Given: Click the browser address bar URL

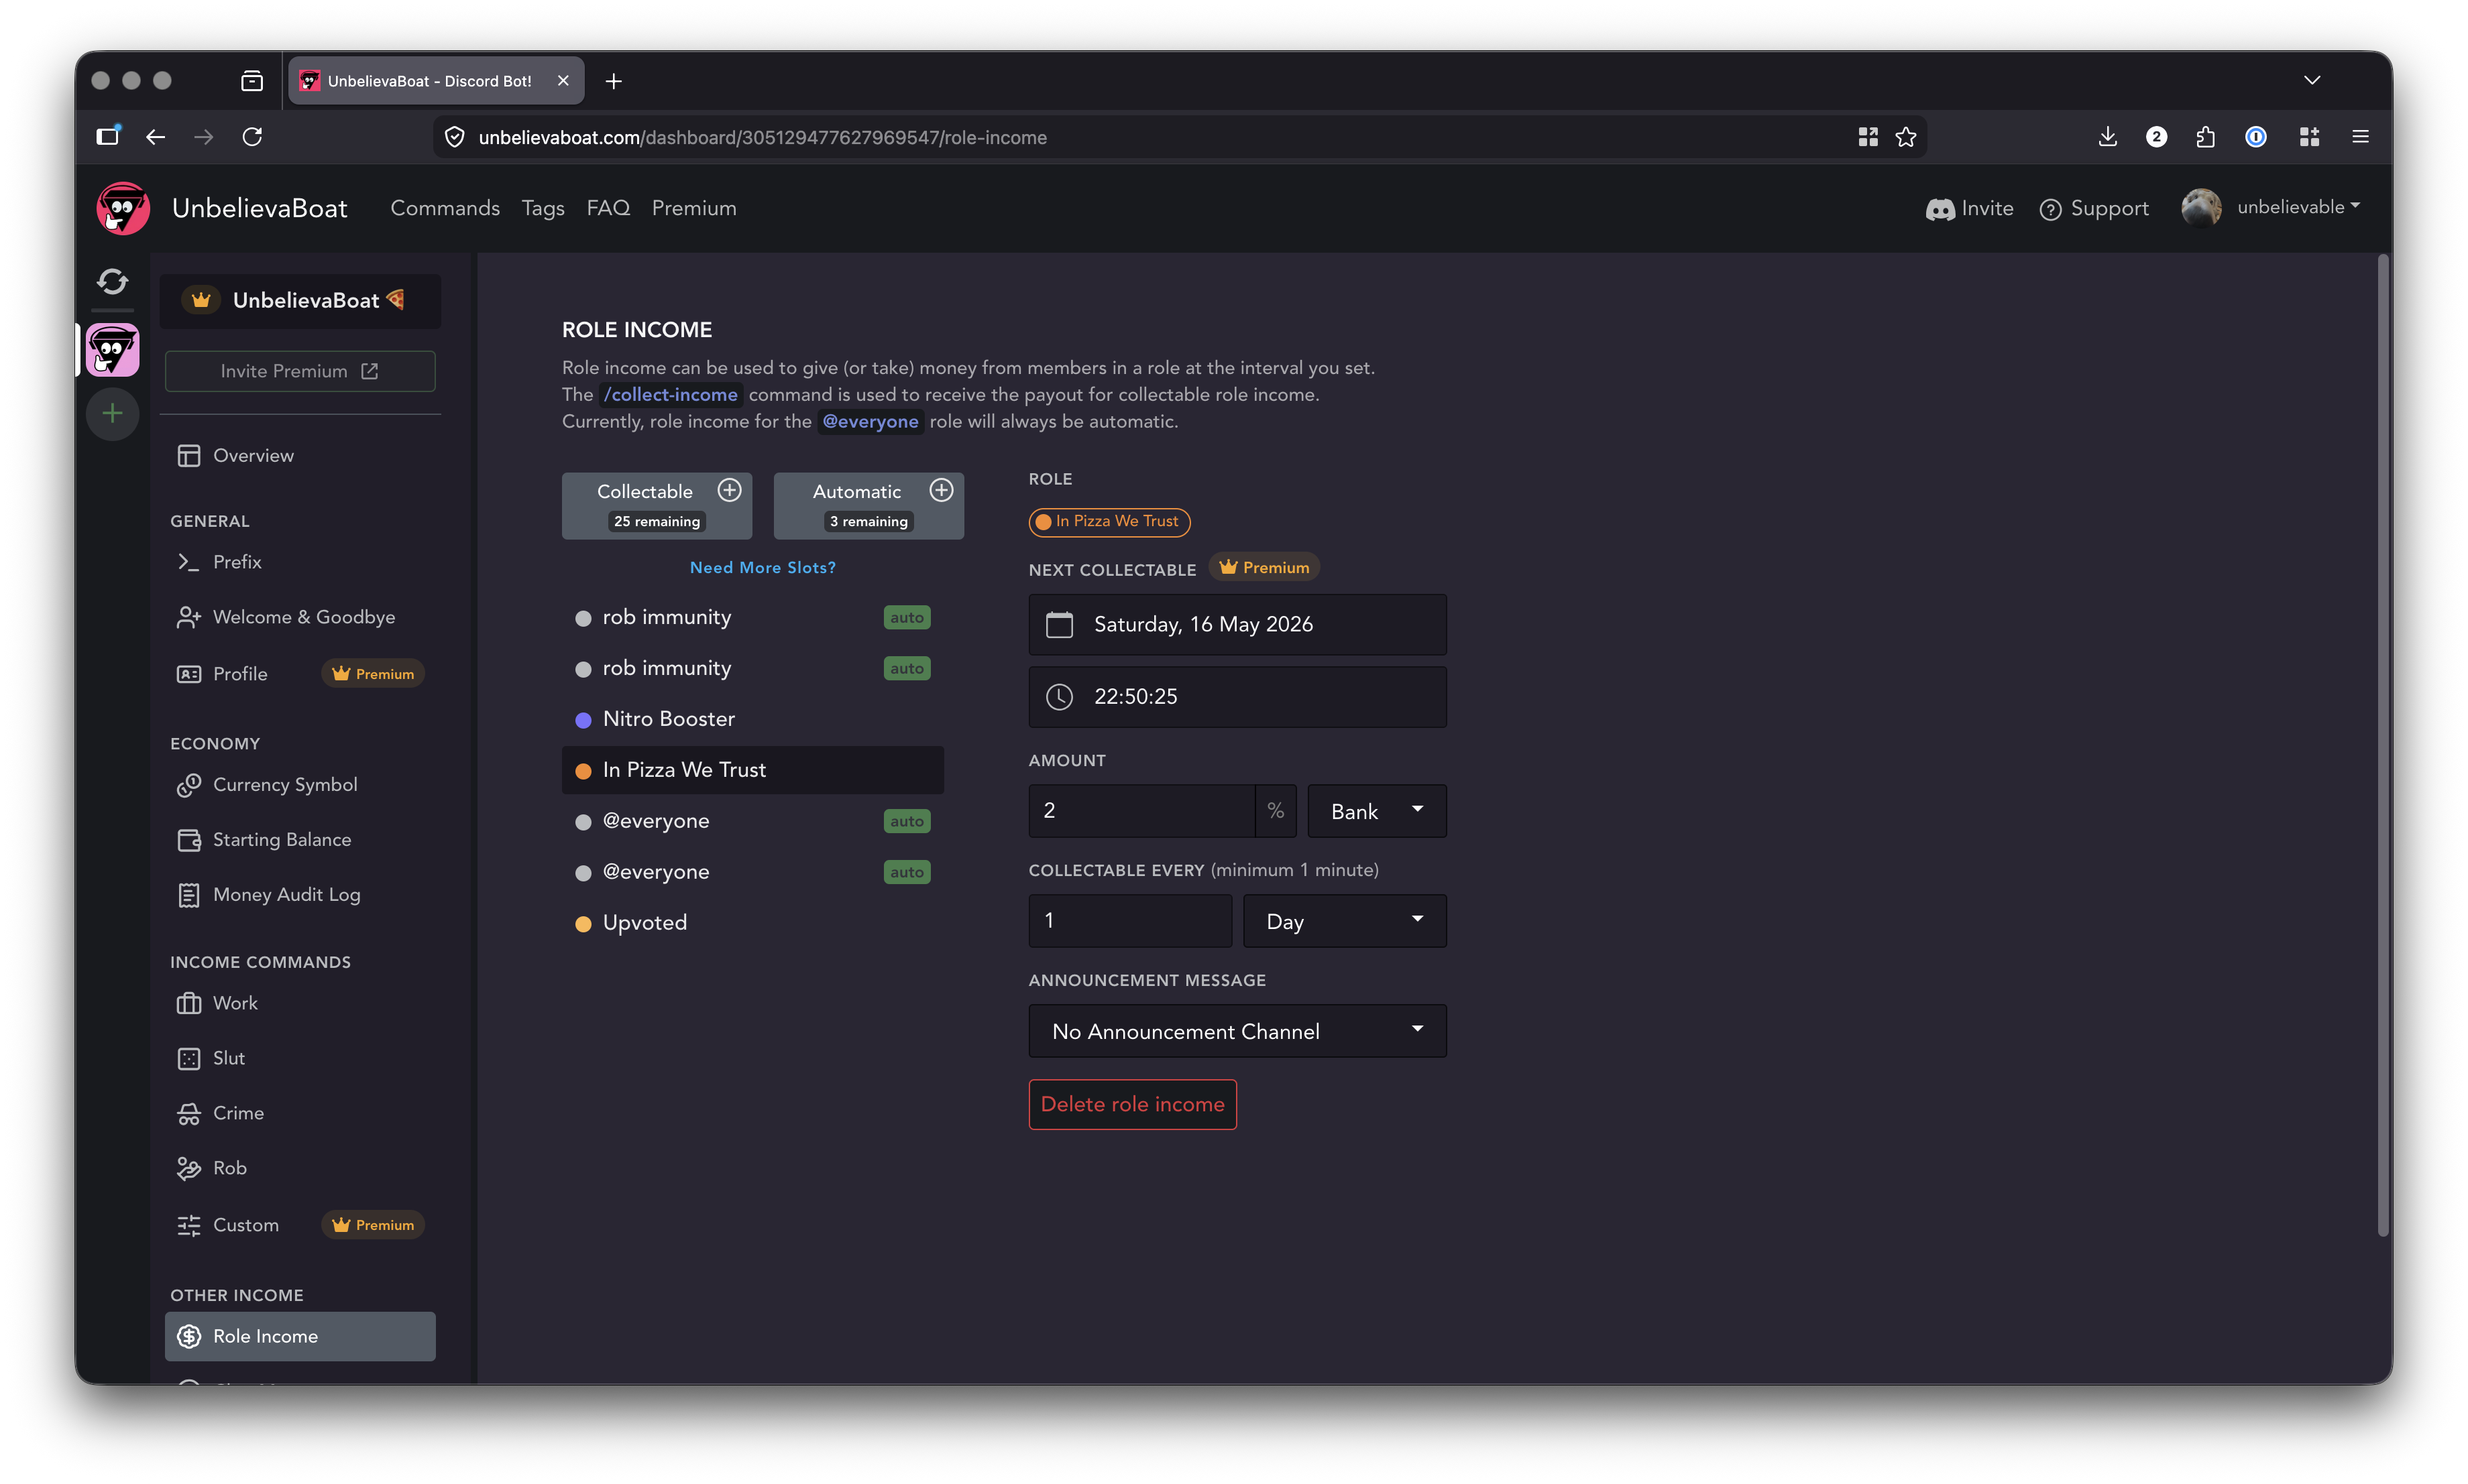Looking at the screenshot, I should (x=763, y=138).
